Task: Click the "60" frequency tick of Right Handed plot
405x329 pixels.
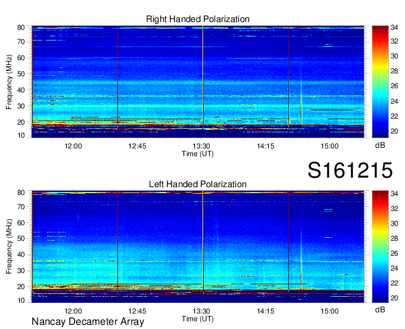Action: (21, 58)
